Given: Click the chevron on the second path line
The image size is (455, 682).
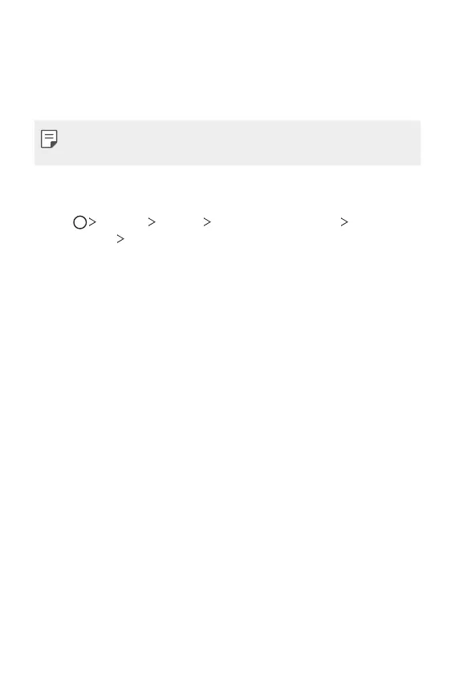Looking at the screenshot, I should pos(120,239).
